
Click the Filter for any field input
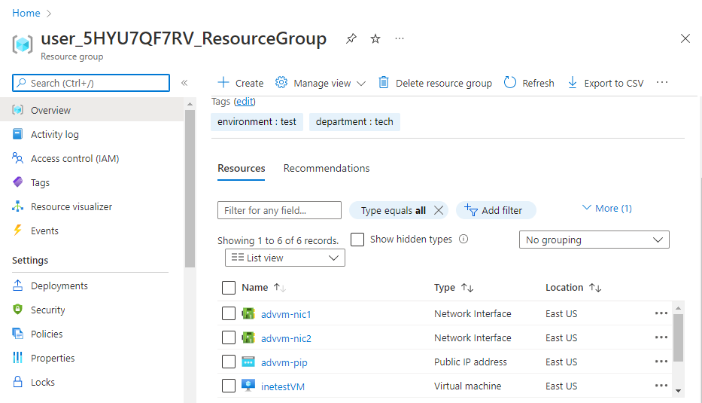[279, 210]
